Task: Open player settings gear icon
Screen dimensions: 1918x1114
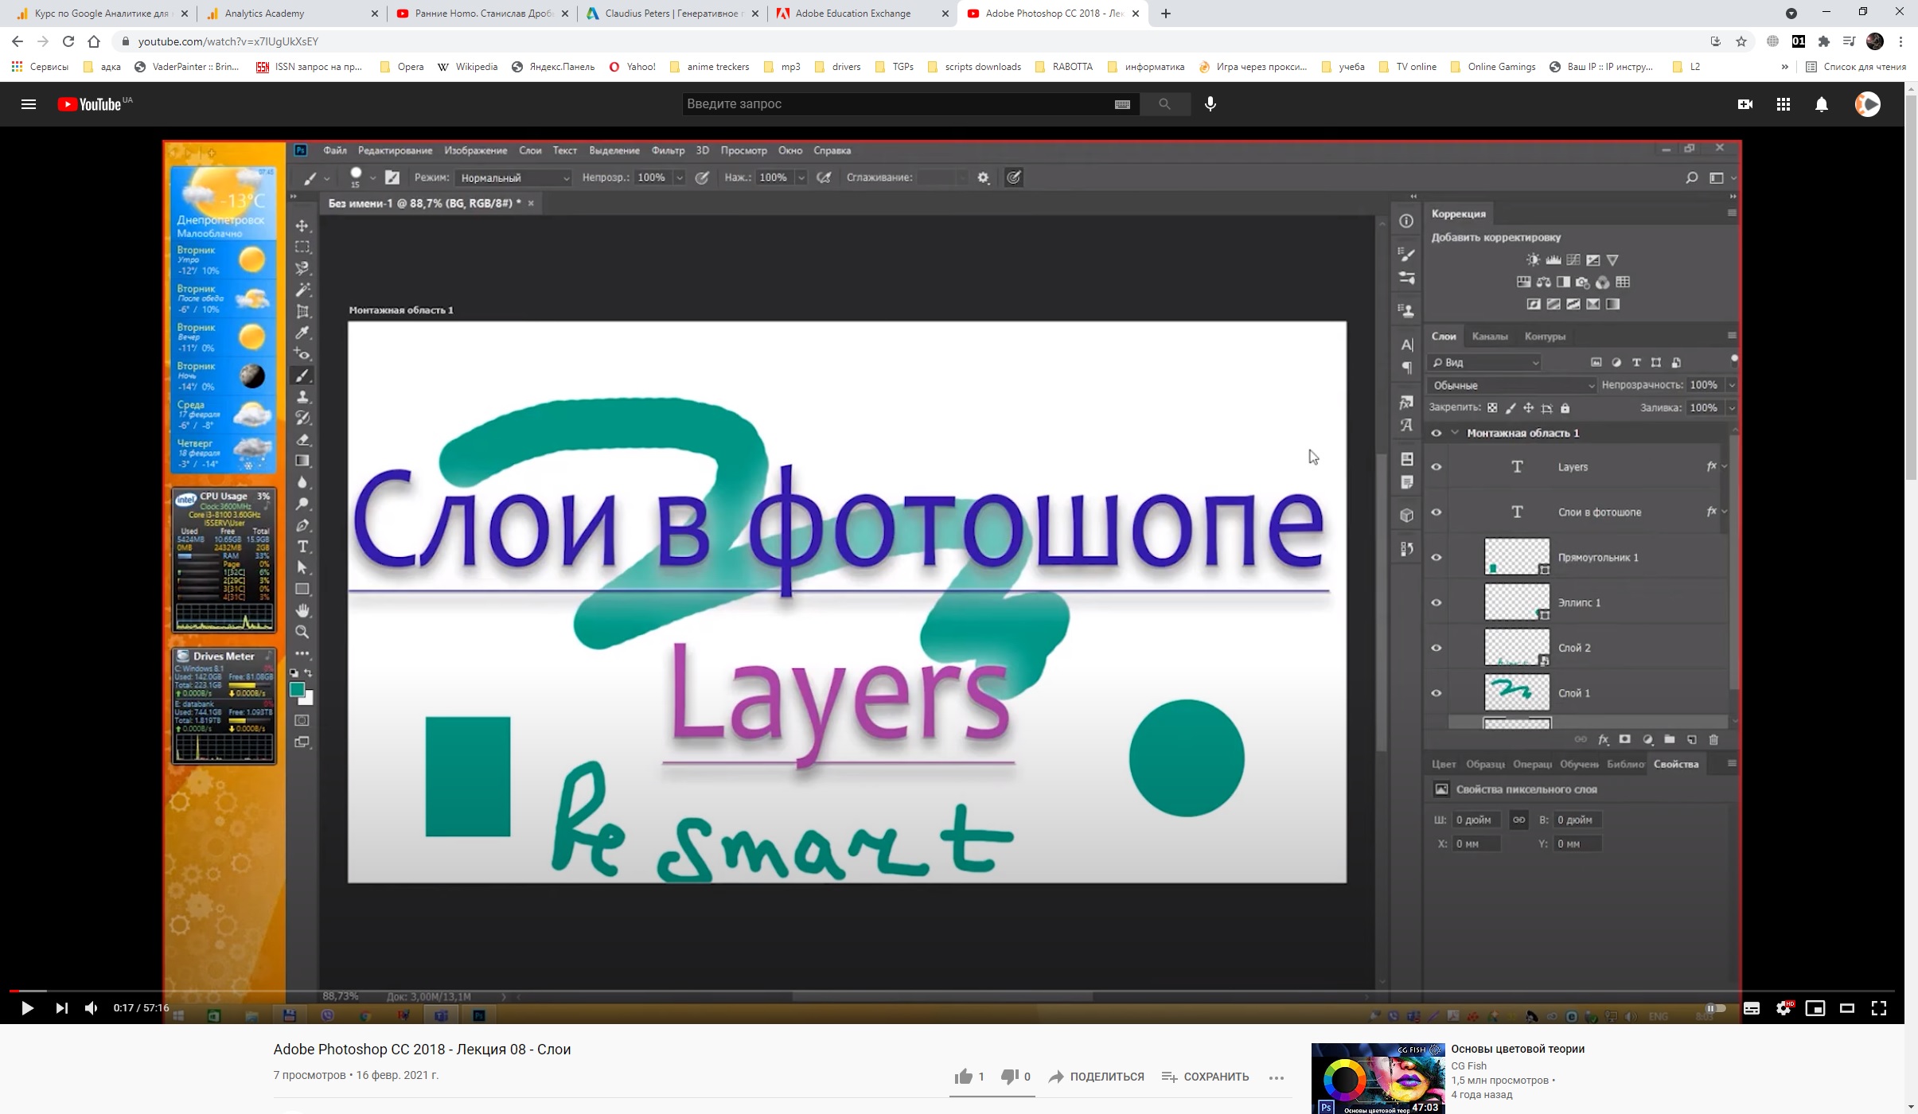Action: (1784, 1008)
